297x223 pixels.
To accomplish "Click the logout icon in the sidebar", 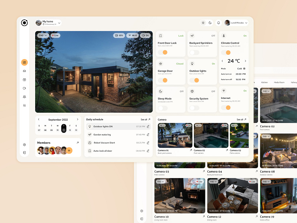I will point(24,152).
